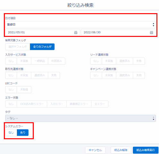Run 絞込み検索実行 button

coord(146,150)
